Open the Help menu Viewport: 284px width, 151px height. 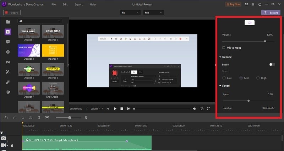[93, 4]
